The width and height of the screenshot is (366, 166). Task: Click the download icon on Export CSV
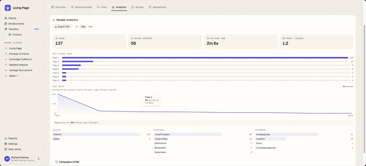point(56,27)
